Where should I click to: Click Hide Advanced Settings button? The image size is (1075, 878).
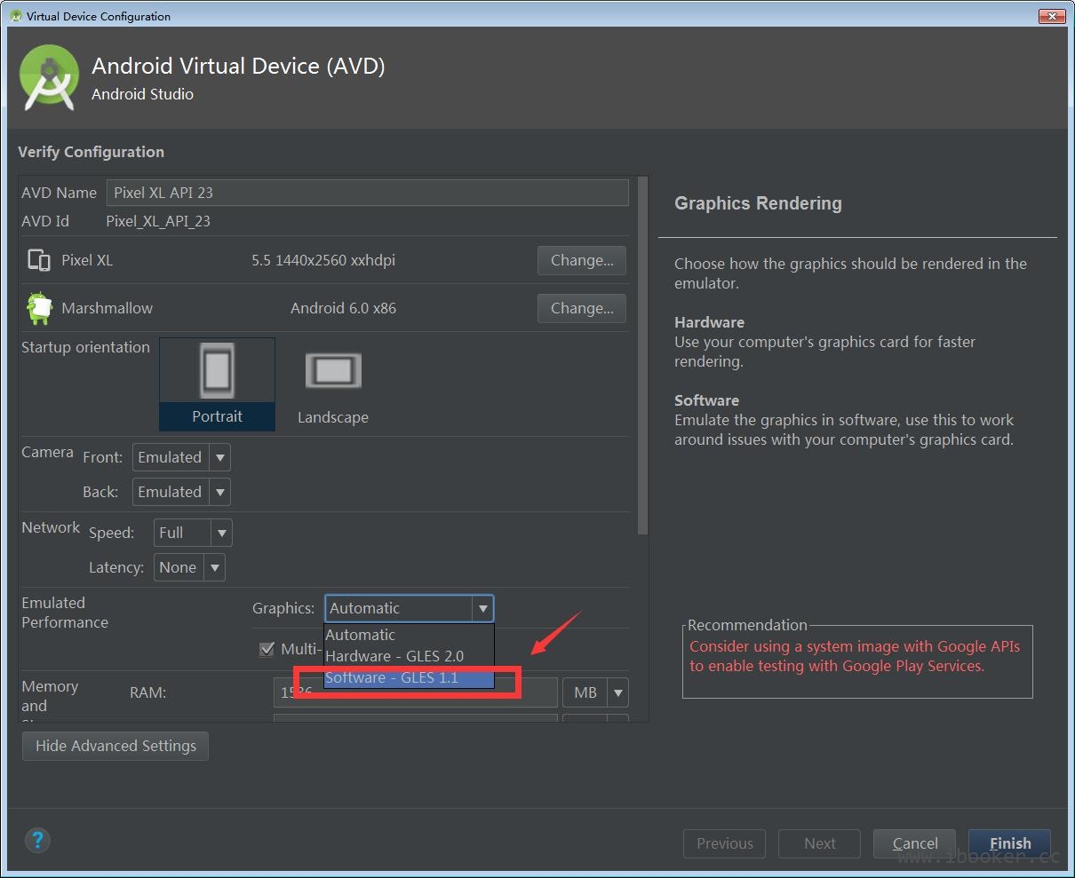[x=115, y=746]
